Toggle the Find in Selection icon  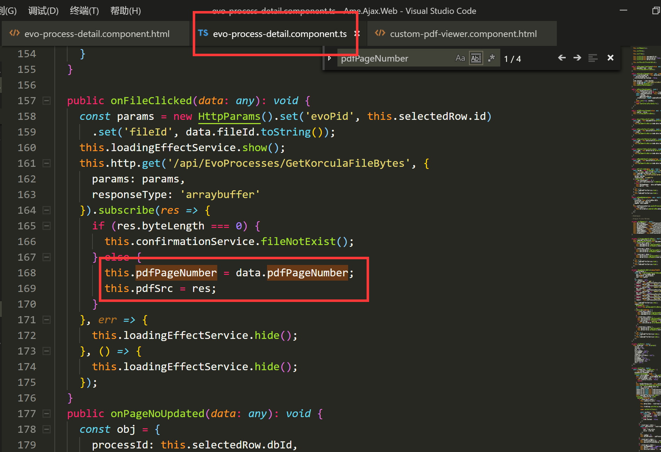point(593,58)
